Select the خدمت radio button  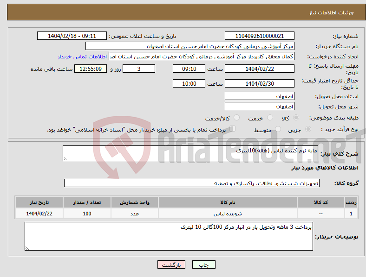[x=270, y=118]
